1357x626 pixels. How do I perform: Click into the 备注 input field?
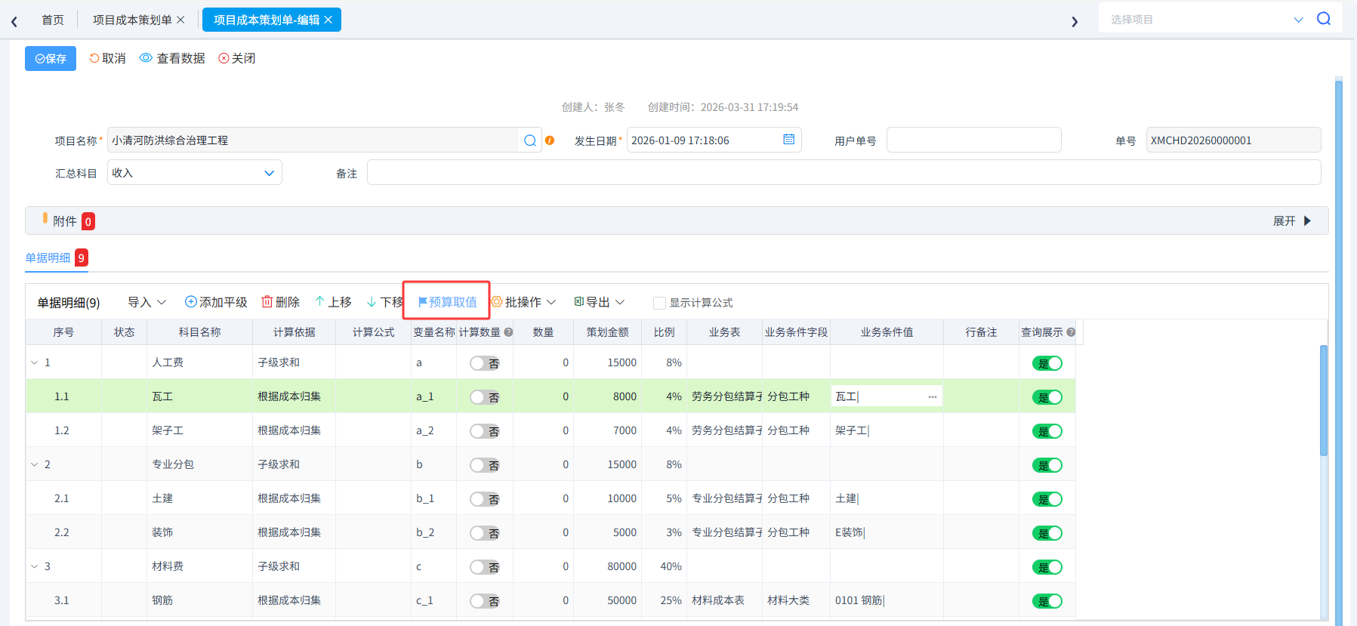843,172
